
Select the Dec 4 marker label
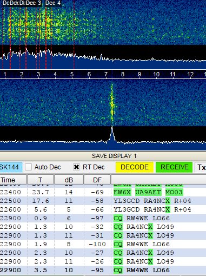53,3
